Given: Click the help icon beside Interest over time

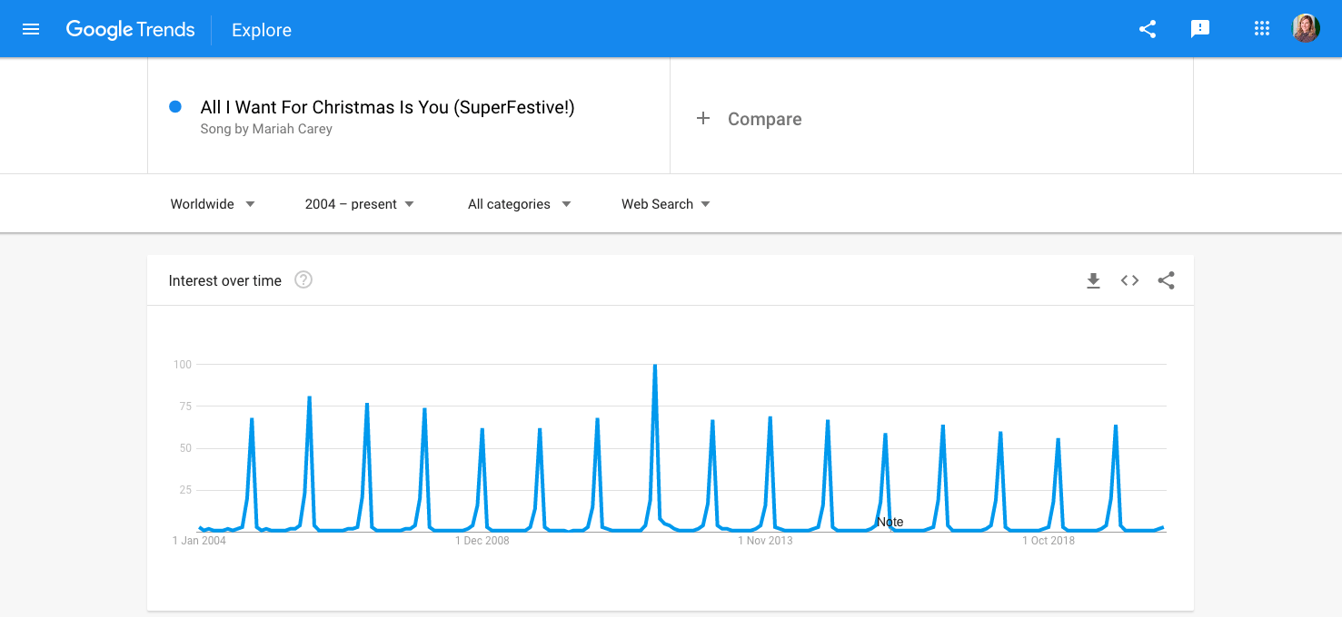Looking at the screenshot, I should tap(303, 280).
